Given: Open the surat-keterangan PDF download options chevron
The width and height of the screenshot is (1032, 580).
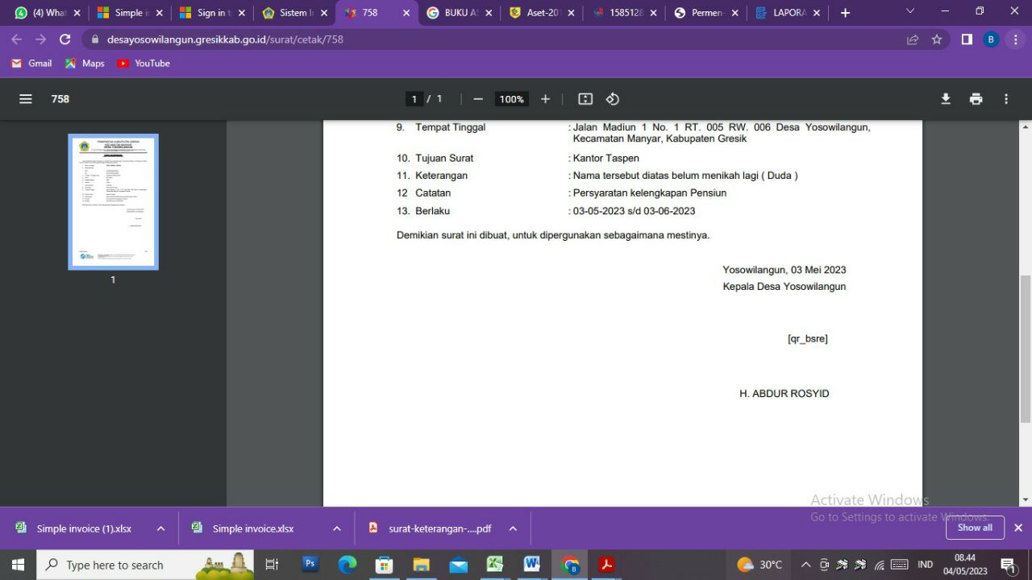Looking at the screenshot, I should (512, 528).
